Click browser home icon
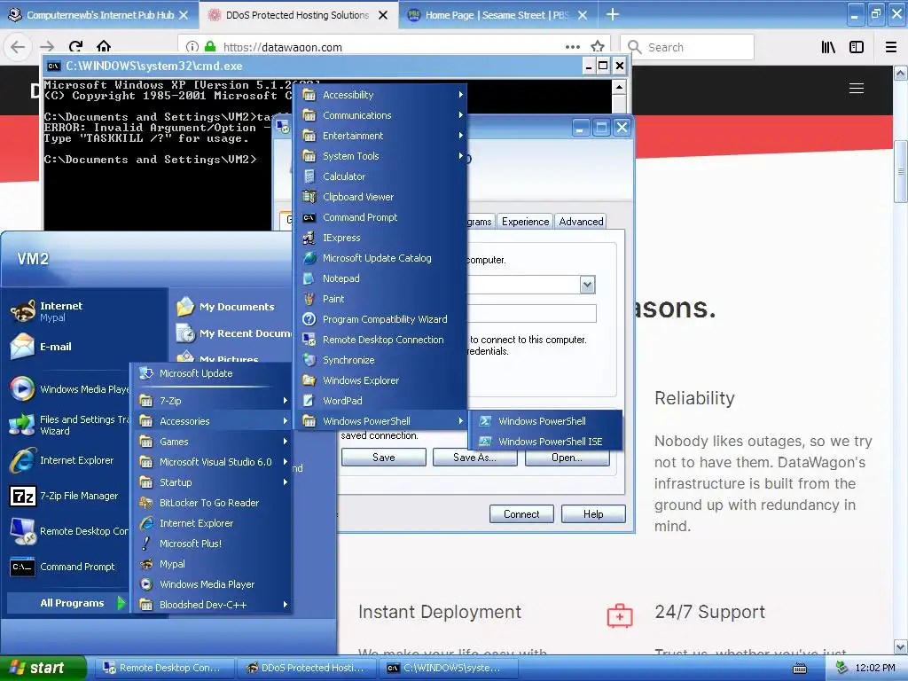The width and height of the screenshot is (908, 681). [x=104, y=47]
